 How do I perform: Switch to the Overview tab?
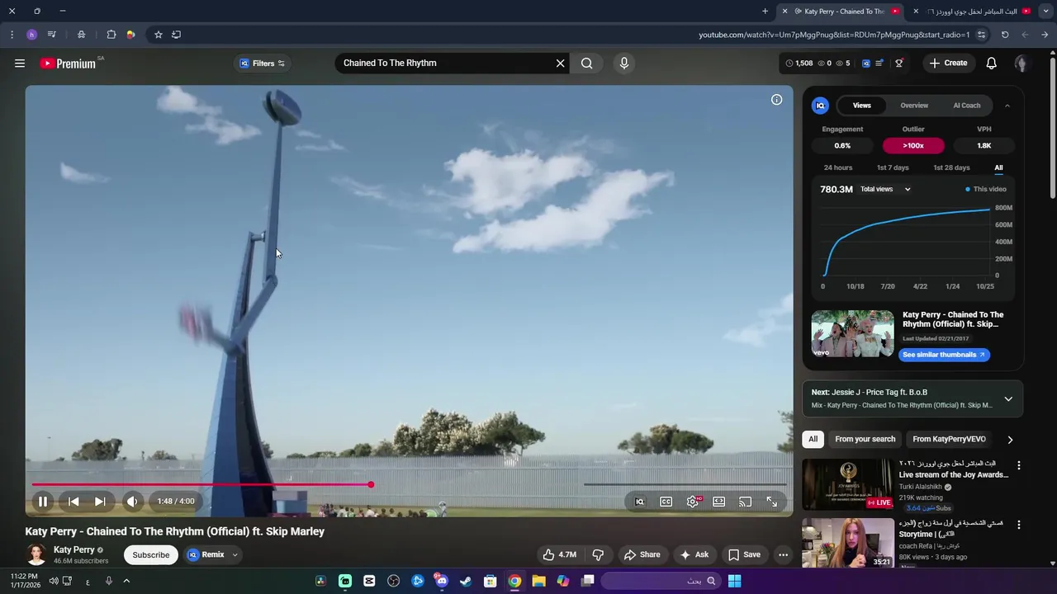(914, 106)
